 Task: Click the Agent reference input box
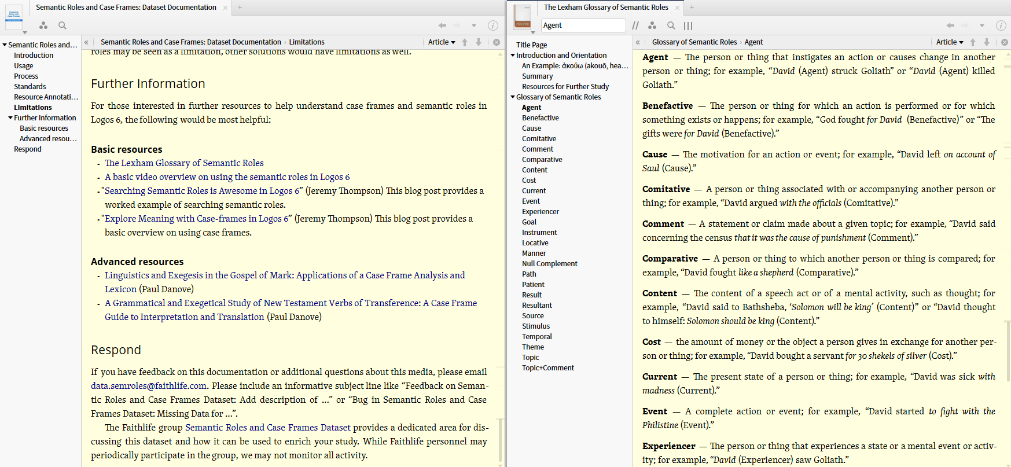(x=583, y=25)
